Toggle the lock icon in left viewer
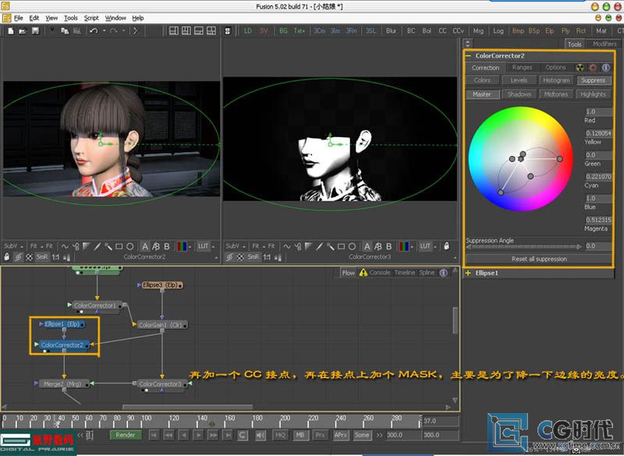624x456 pixels. click(7, 257)
